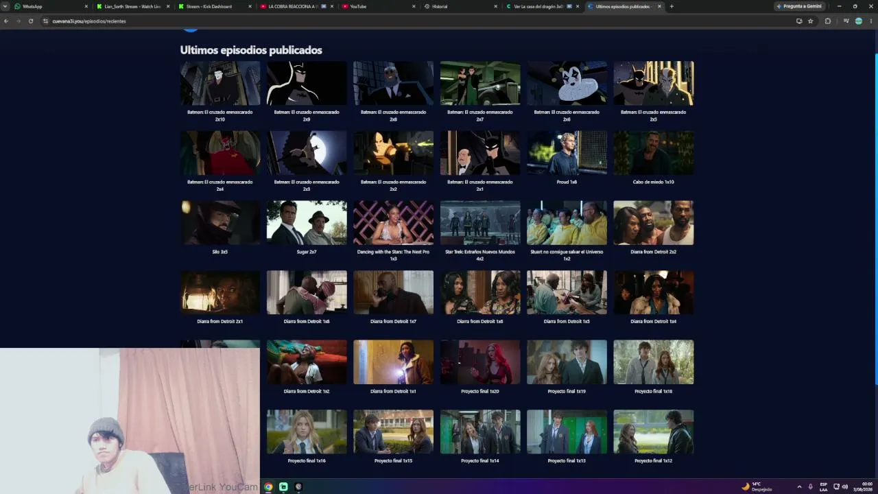Open Dancing with the Stars 1x3 thumbnail

[x=393, y=223]
